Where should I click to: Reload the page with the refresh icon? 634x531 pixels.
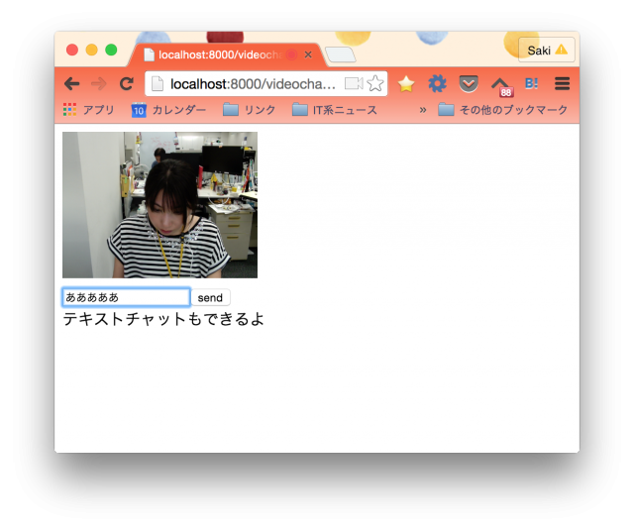click(x=127, y=84)
